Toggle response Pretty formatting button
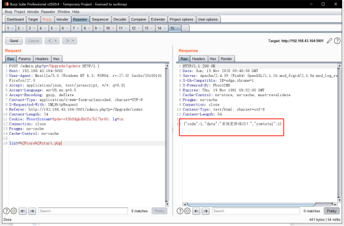This screenshot has height=226, width=344. click(x=332, y=211)
